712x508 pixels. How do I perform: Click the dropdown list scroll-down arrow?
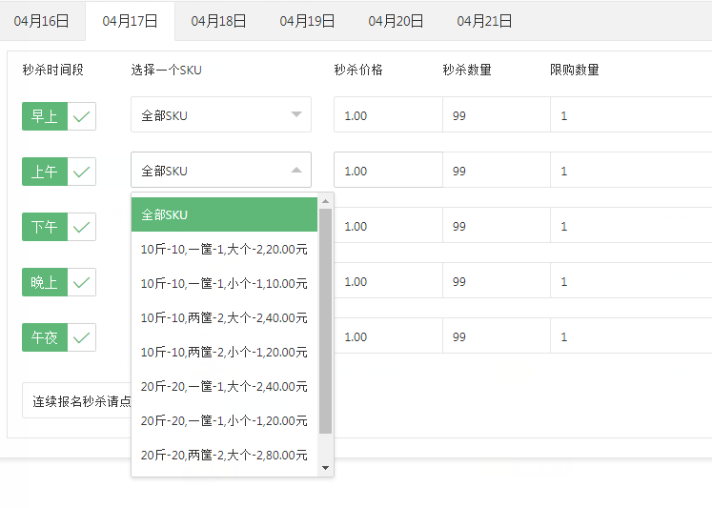[325, 468]
